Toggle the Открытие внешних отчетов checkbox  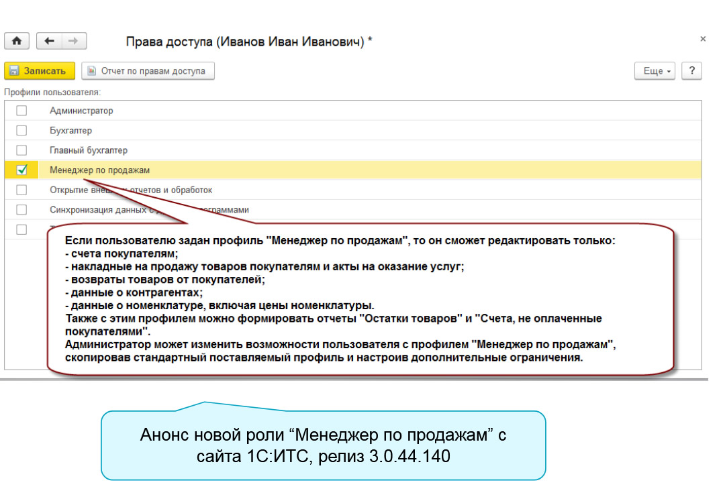pos(21,190)
